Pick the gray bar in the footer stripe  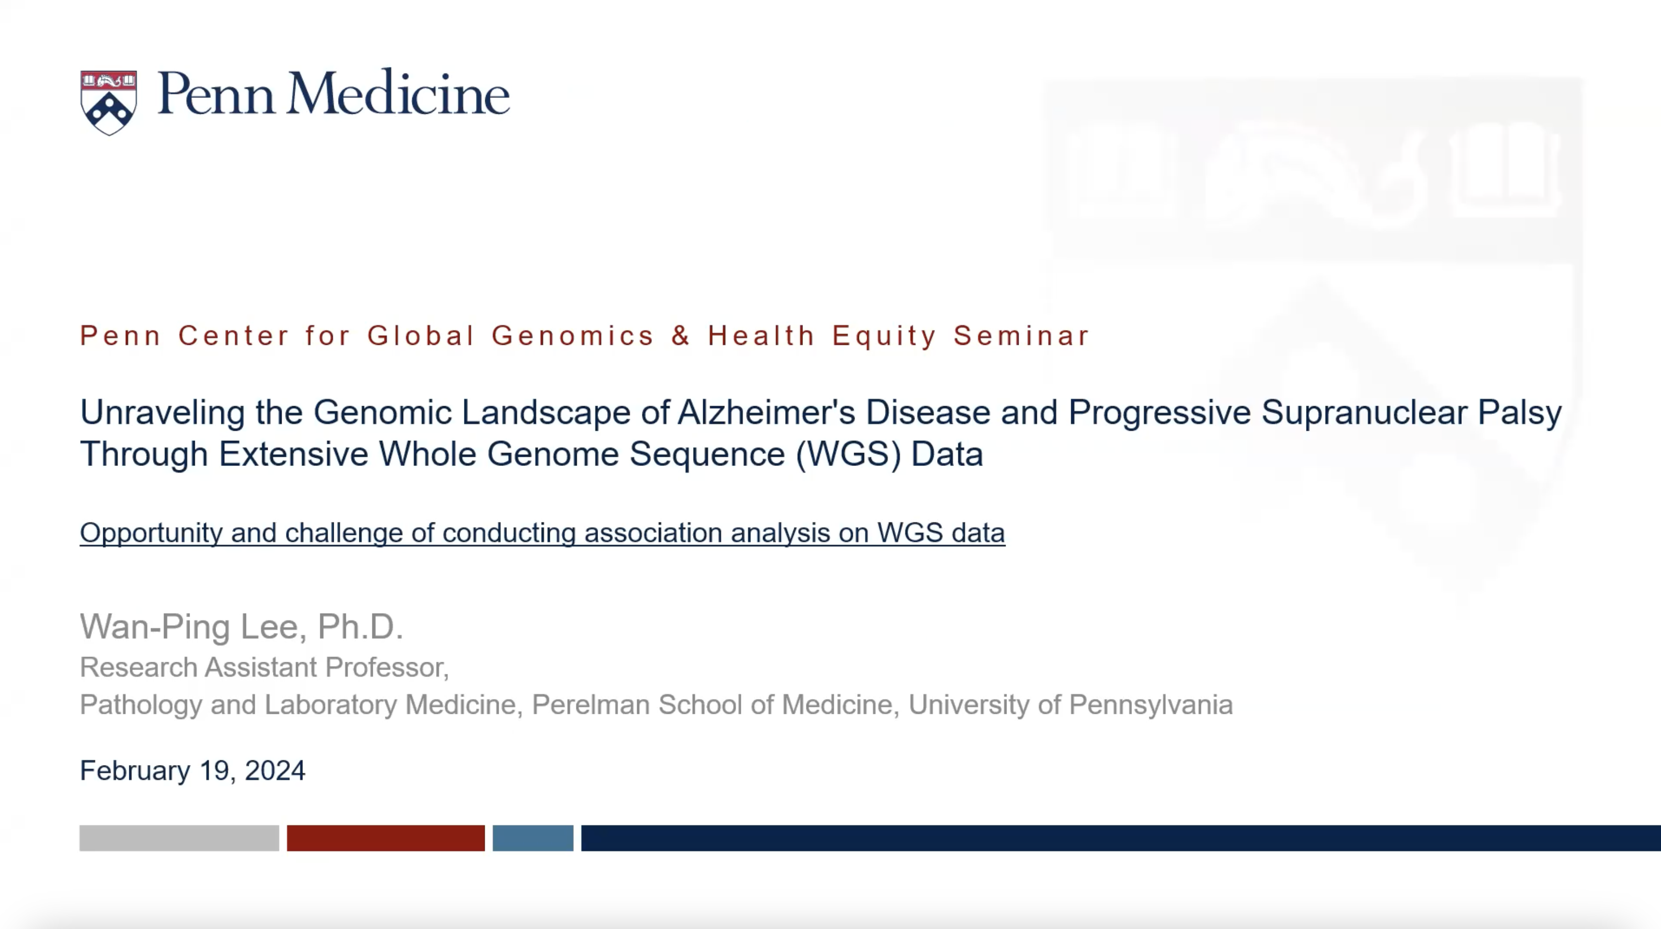[179, 838]
